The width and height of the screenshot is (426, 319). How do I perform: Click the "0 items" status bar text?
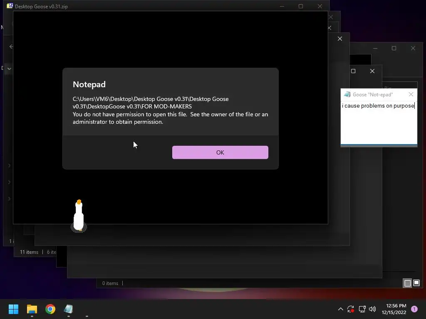(x=110, y=283)
